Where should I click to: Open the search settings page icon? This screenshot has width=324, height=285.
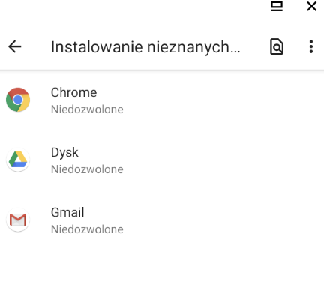(277, 46)
